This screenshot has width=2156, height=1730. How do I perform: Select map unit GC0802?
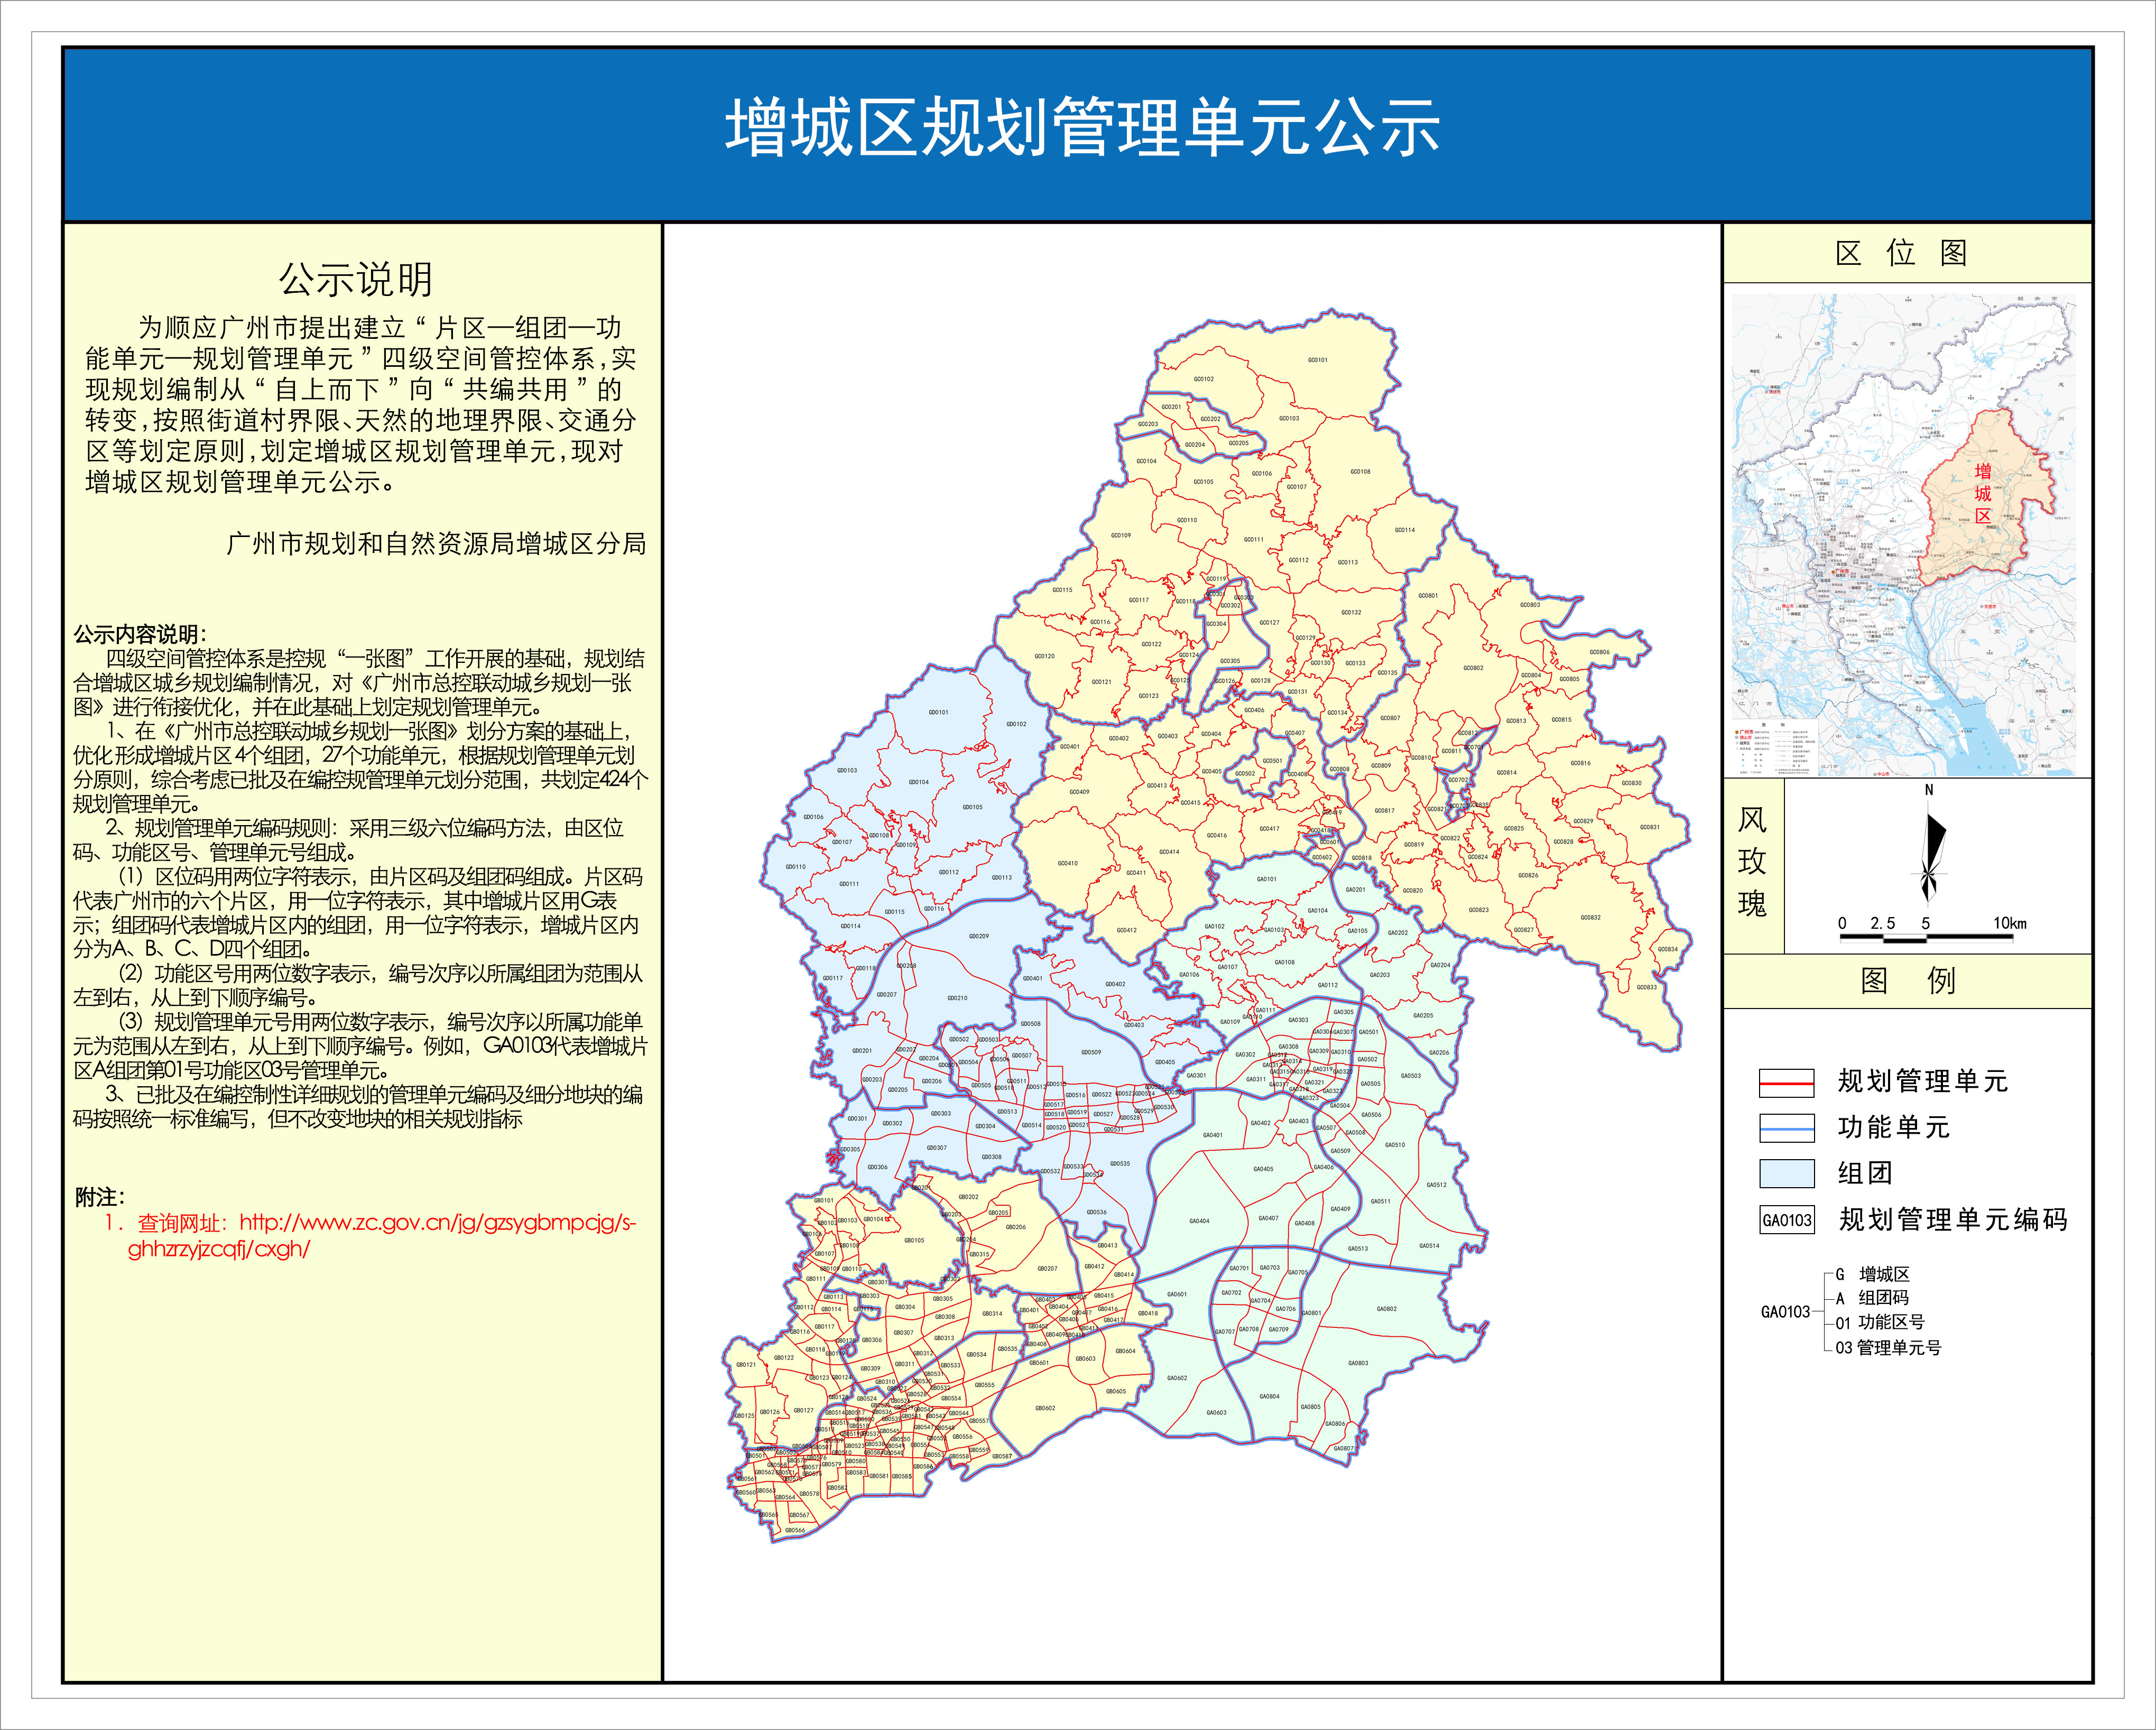(x=1473, y=668)
